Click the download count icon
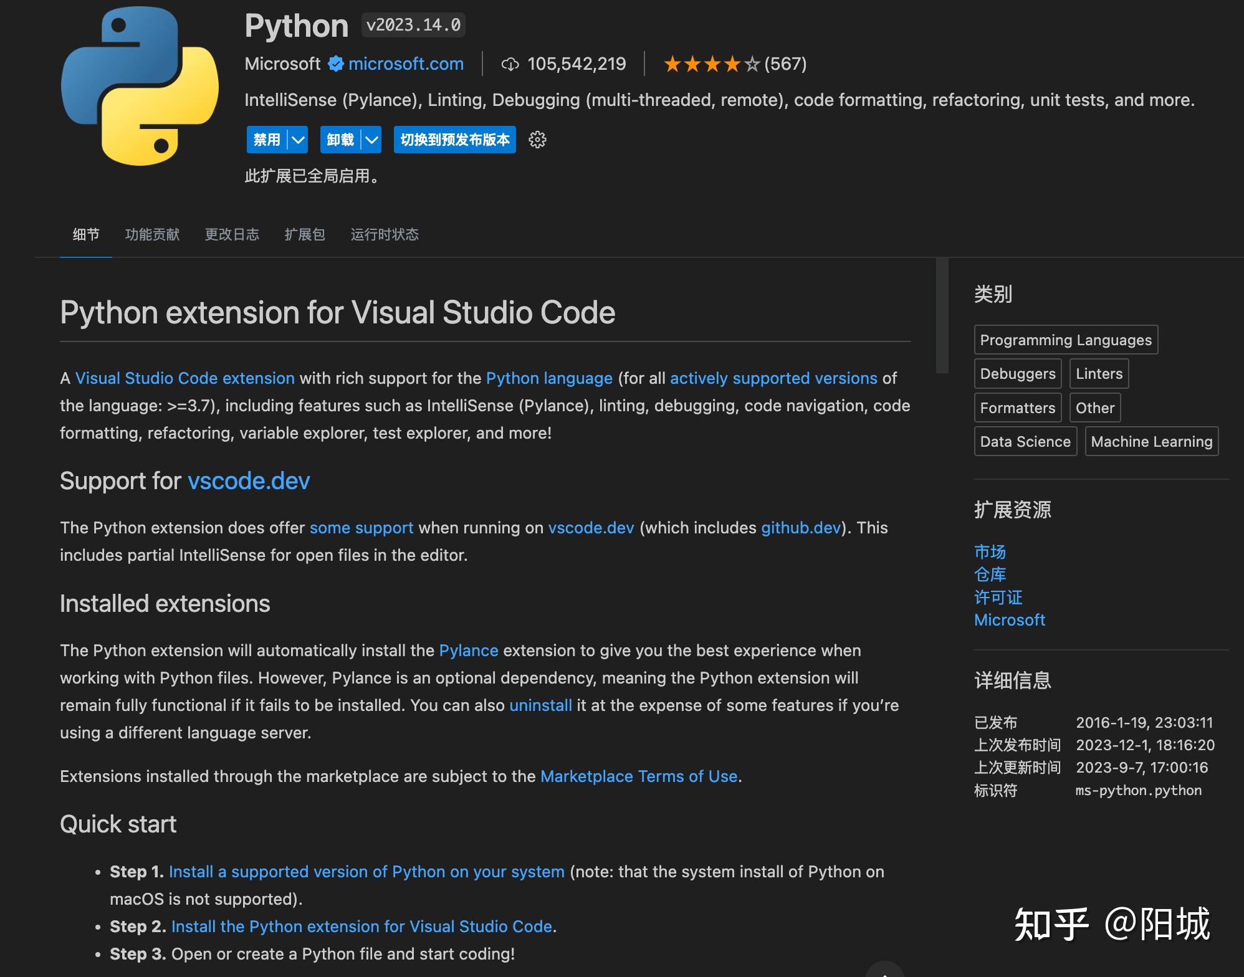This screenshot has height=977, width=1244. (511, 64)
